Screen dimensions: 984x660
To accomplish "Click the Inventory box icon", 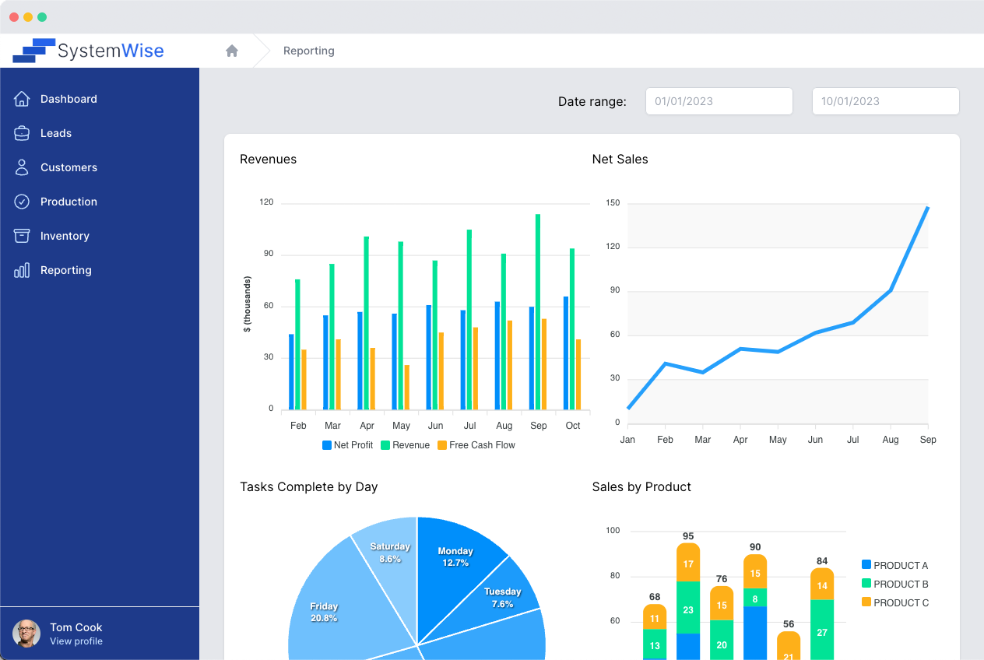I will (x=22, y=236).
